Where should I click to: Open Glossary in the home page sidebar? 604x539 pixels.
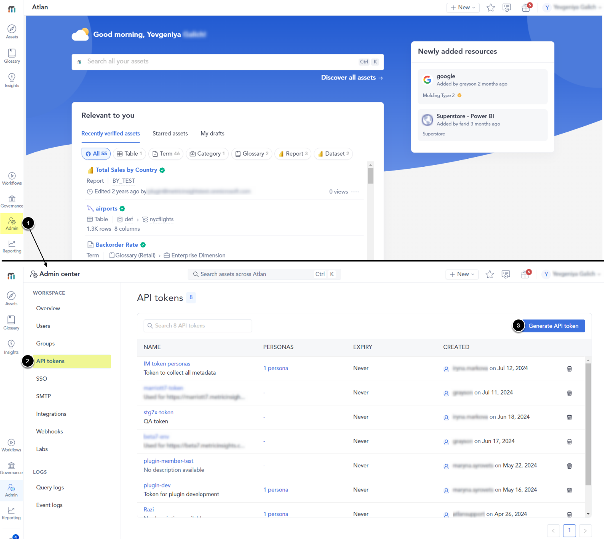pos(12,56)
